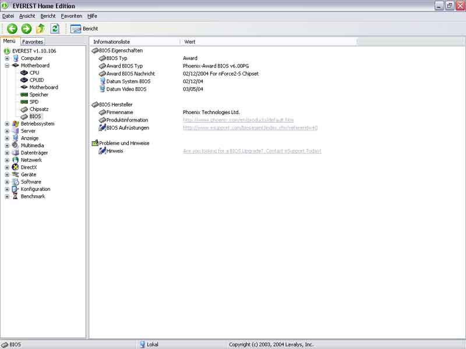Click the Netzwerk globe icon
Viewport: 466px width, 349px height.
pyautogui.click(x=16, y=160)
